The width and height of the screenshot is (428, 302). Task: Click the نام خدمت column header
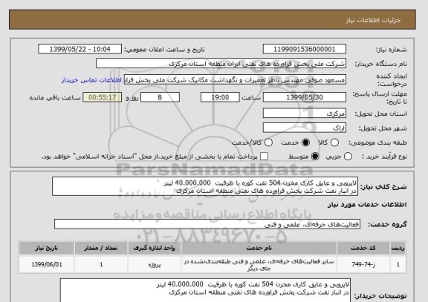pyautogui.click(x=259, y=248)
